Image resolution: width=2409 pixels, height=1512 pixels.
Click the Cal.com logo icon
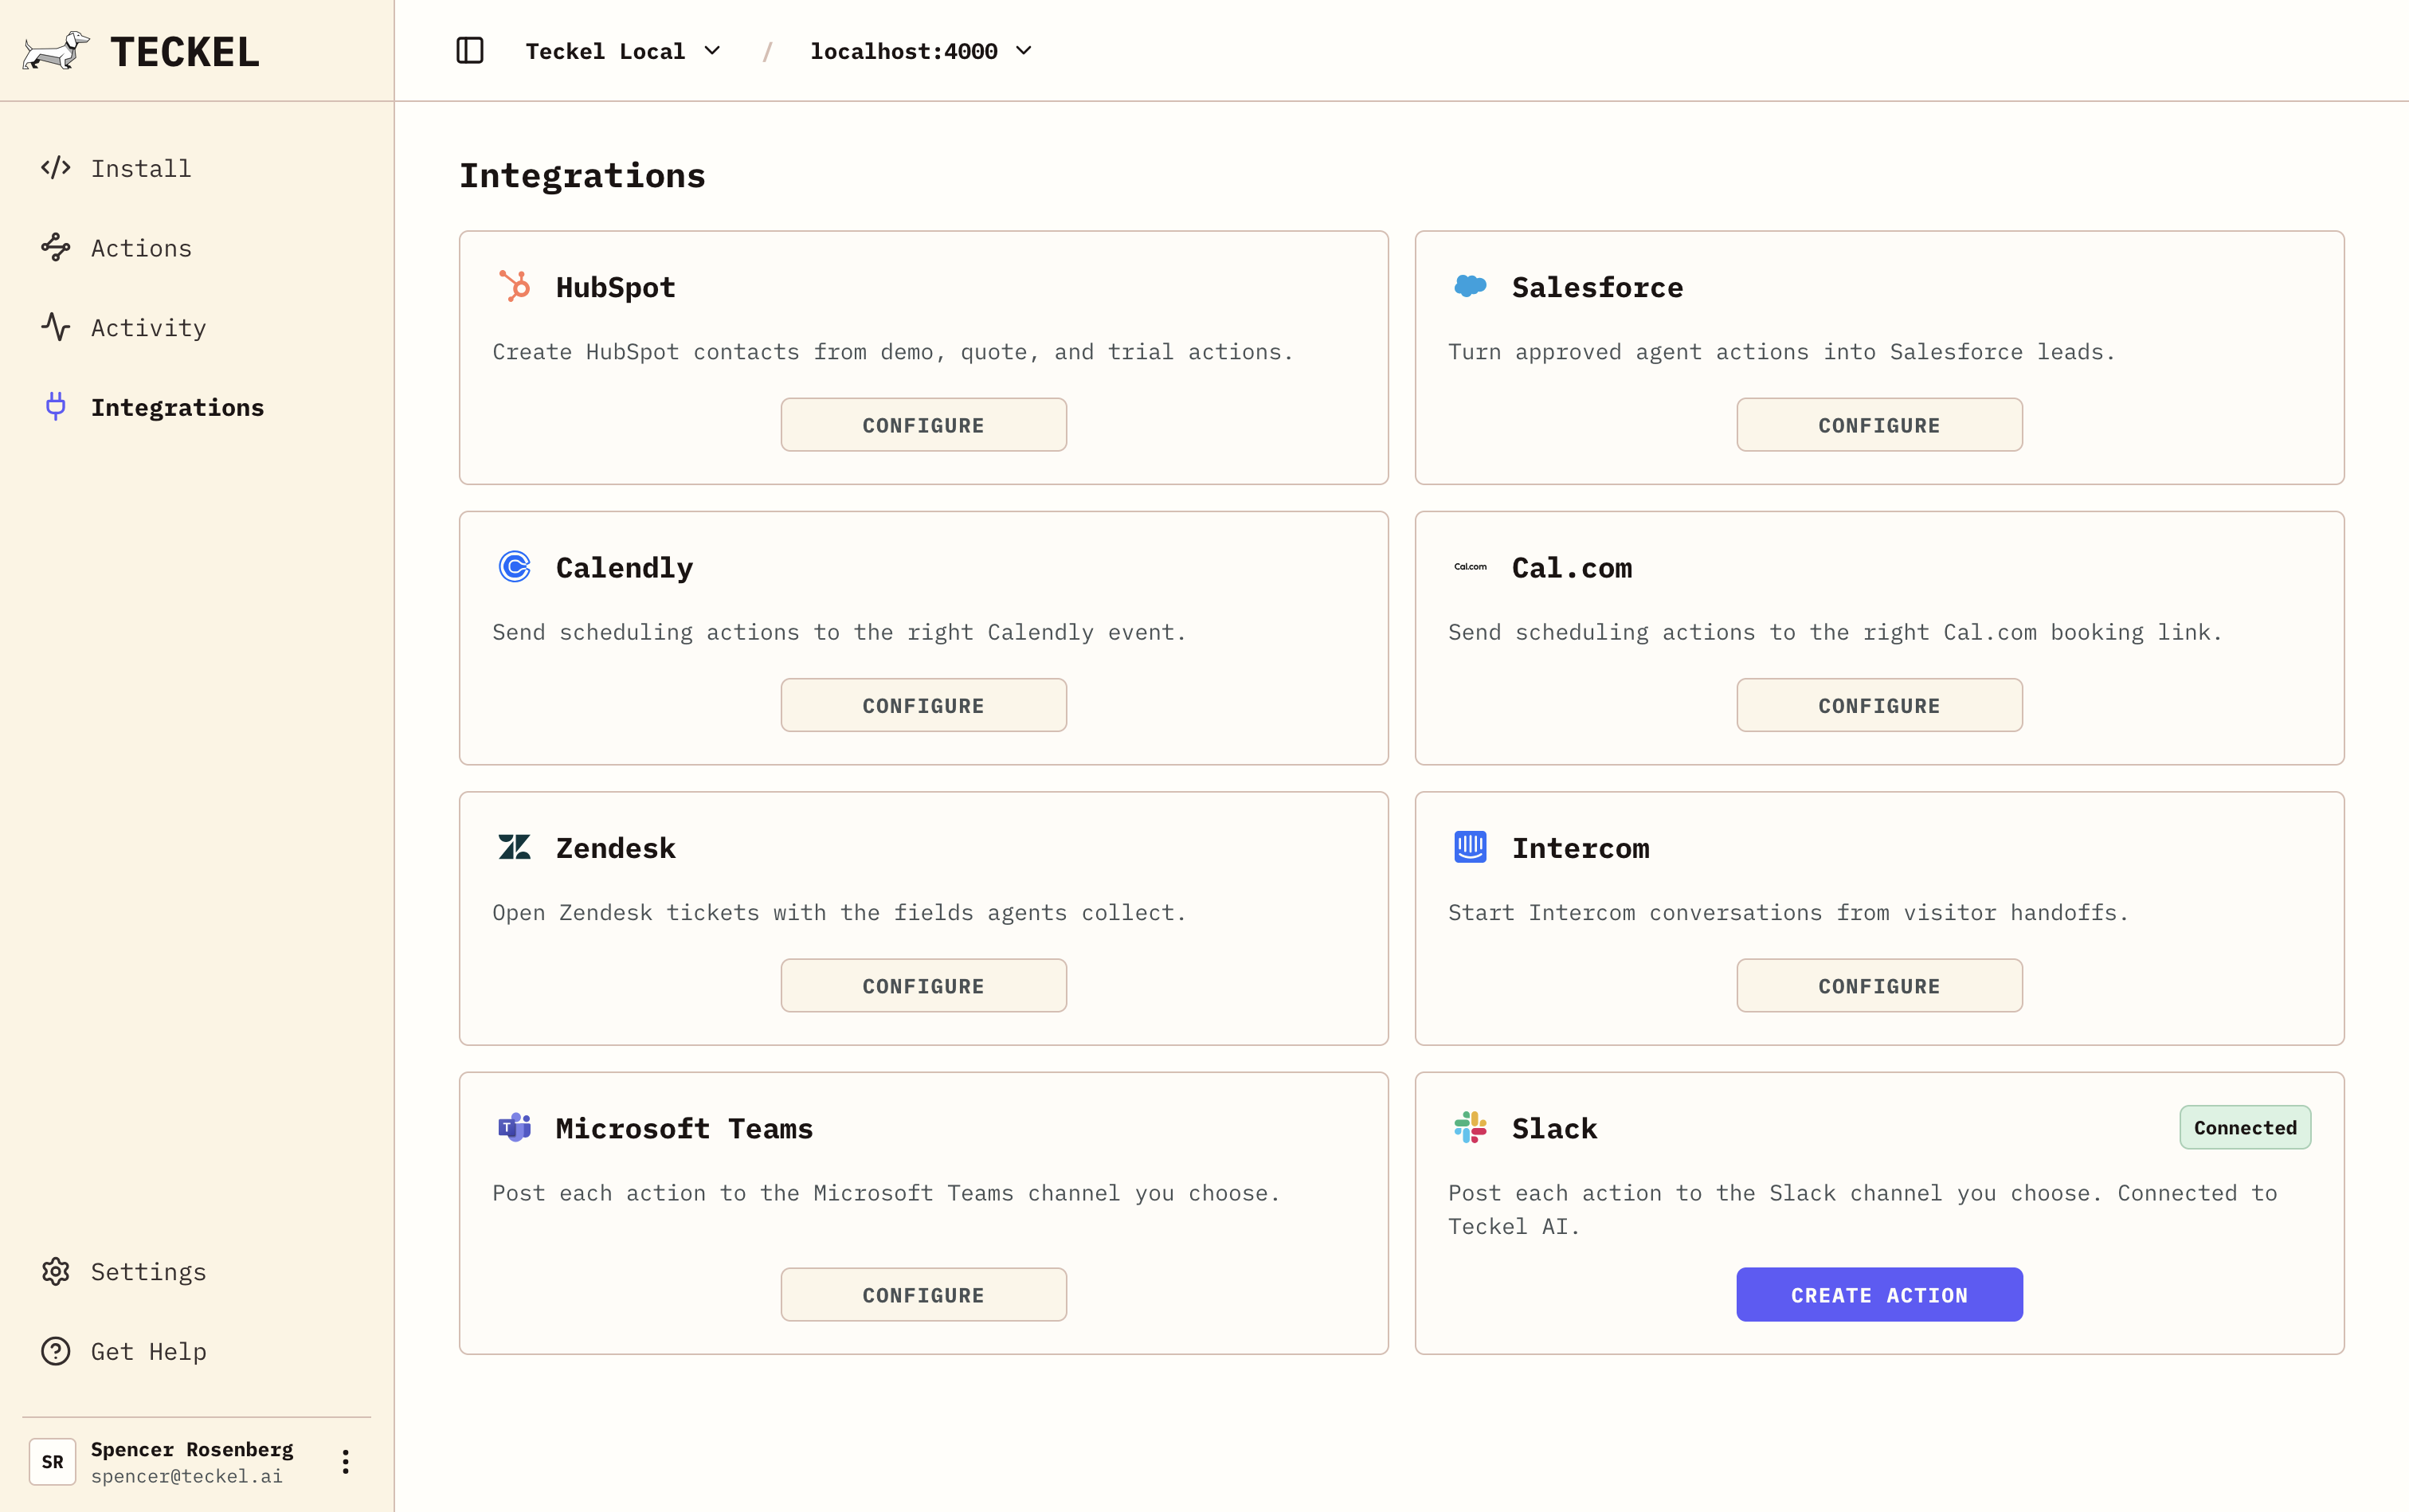[1470, 567]
